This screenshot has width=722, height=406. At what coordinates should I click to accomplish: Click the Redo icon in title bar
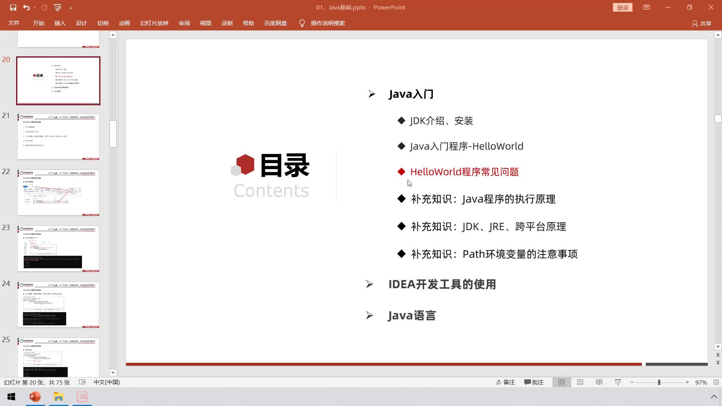44,8
